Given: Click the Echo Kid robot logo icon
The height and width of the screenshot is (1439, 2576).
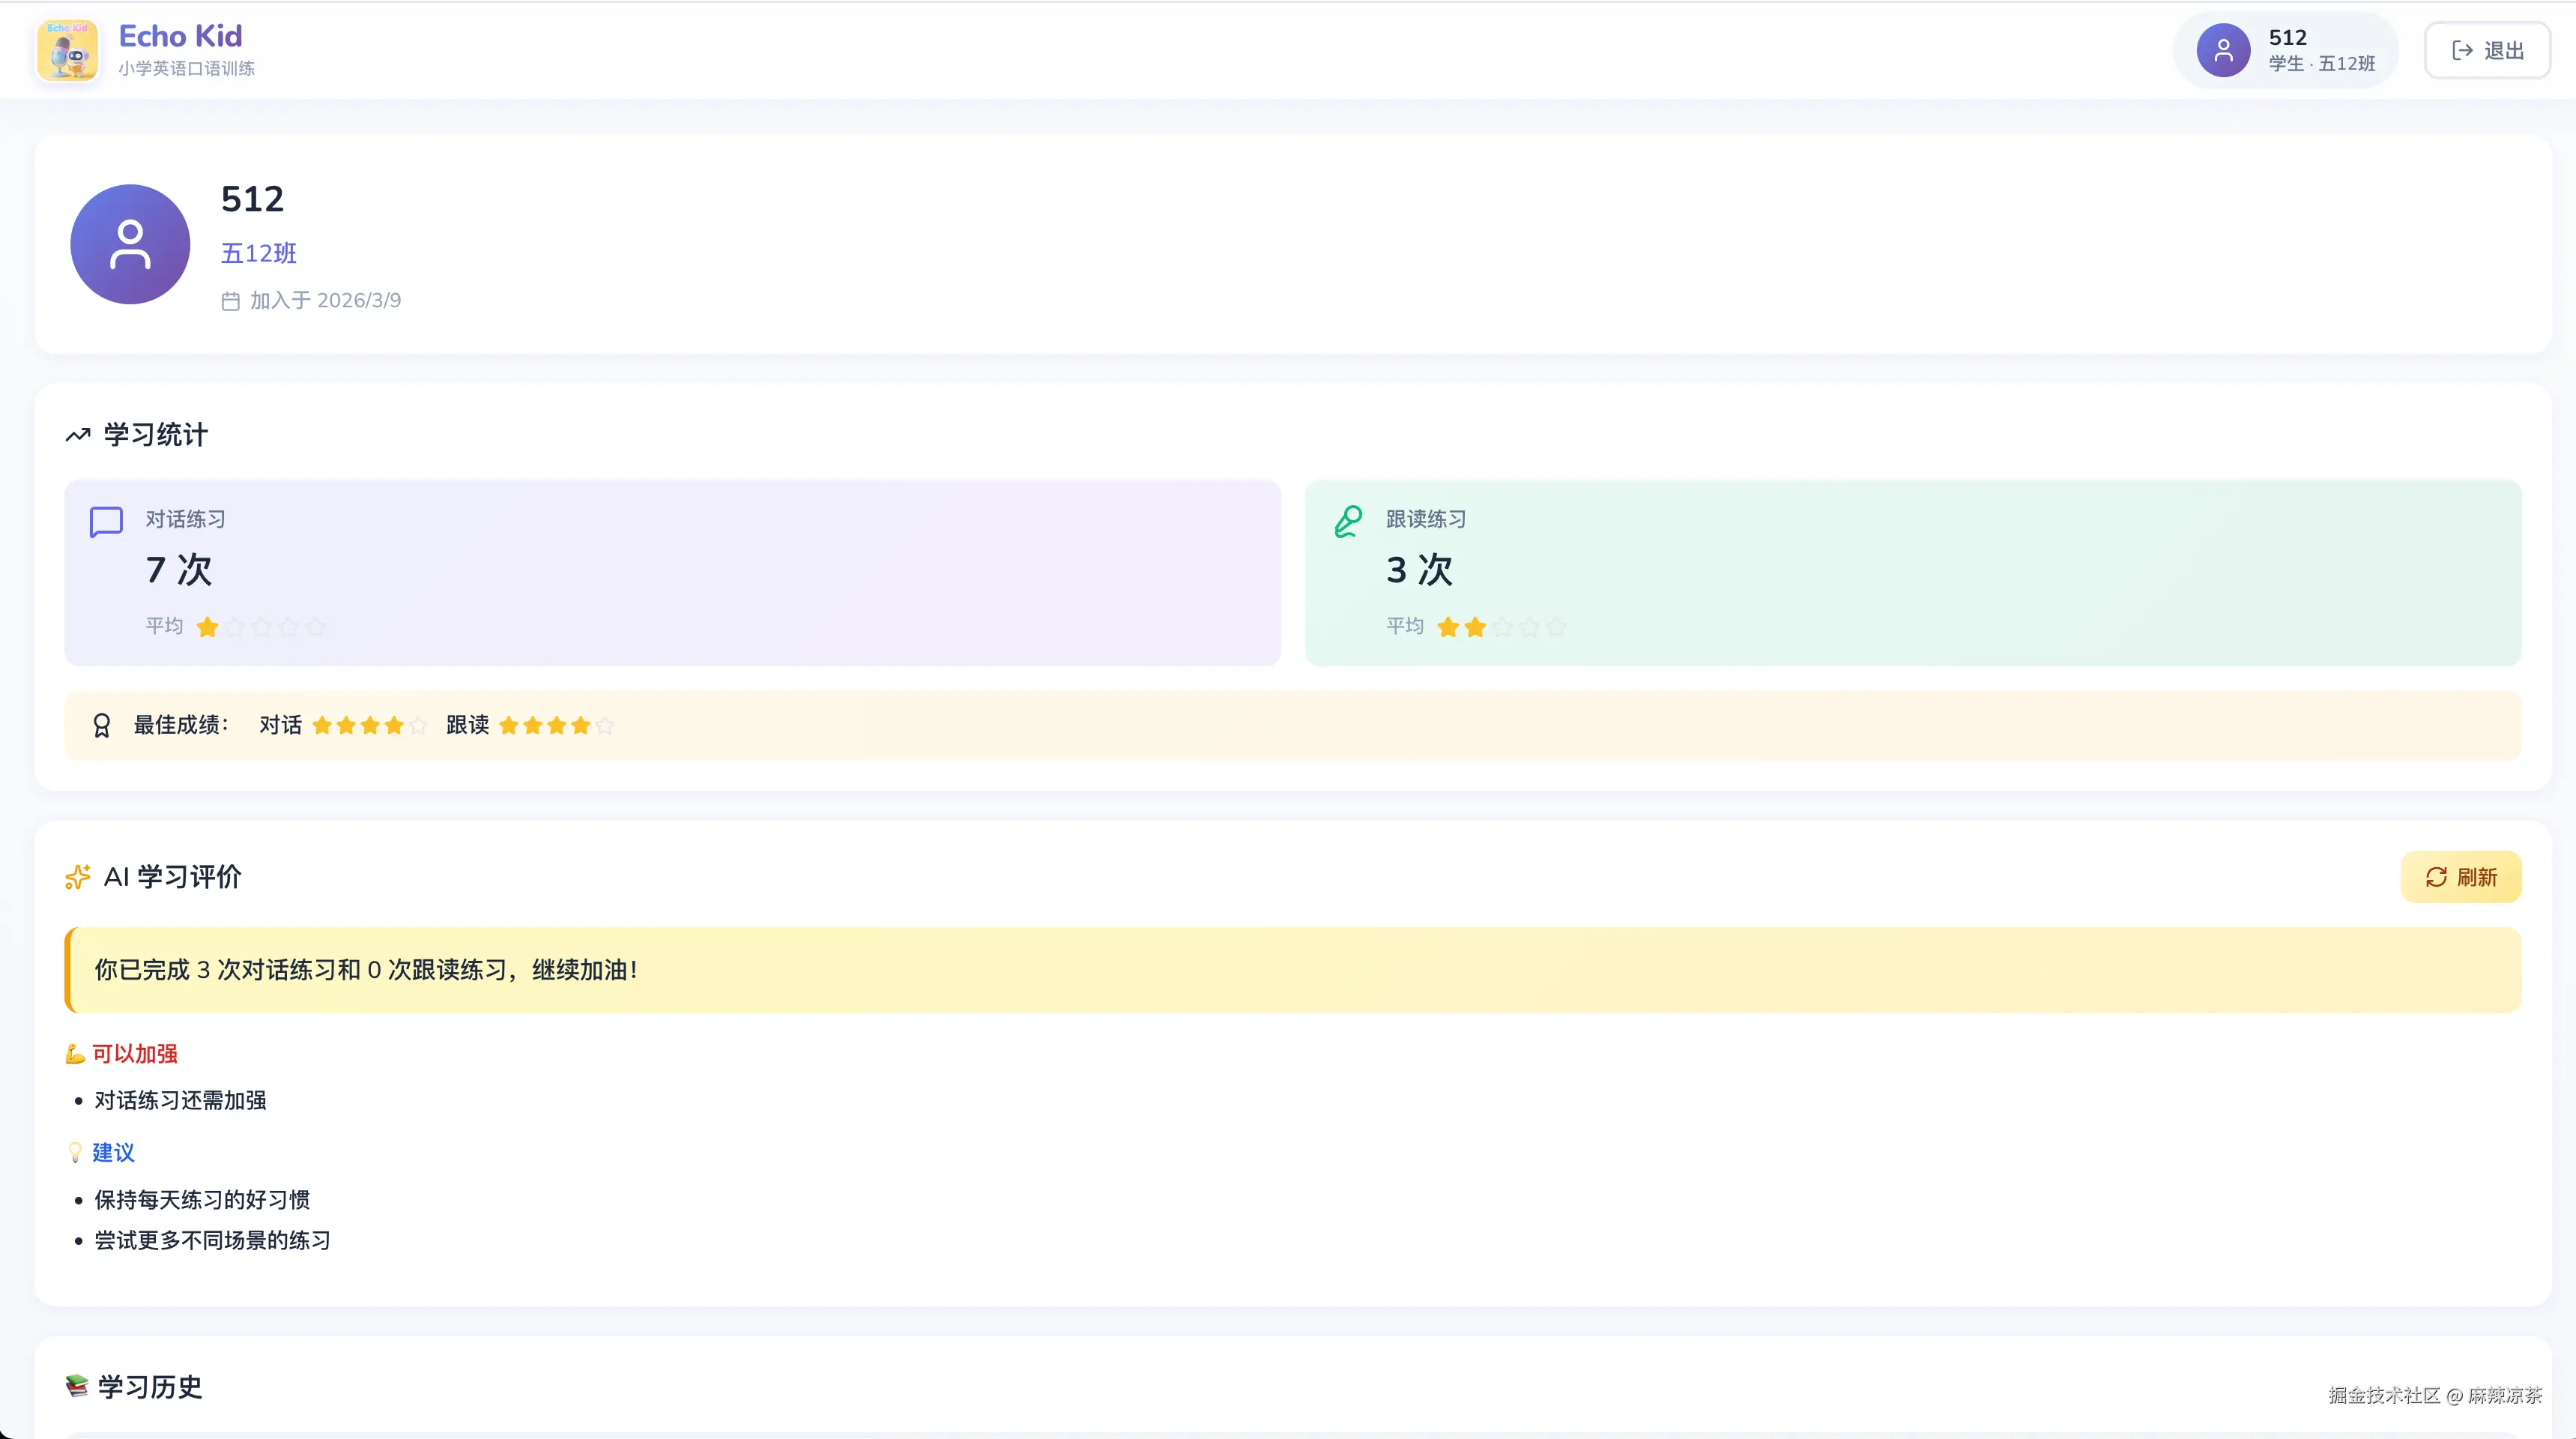Looking at the screenshot, I should pyautogui.click(x=67, y=50).
